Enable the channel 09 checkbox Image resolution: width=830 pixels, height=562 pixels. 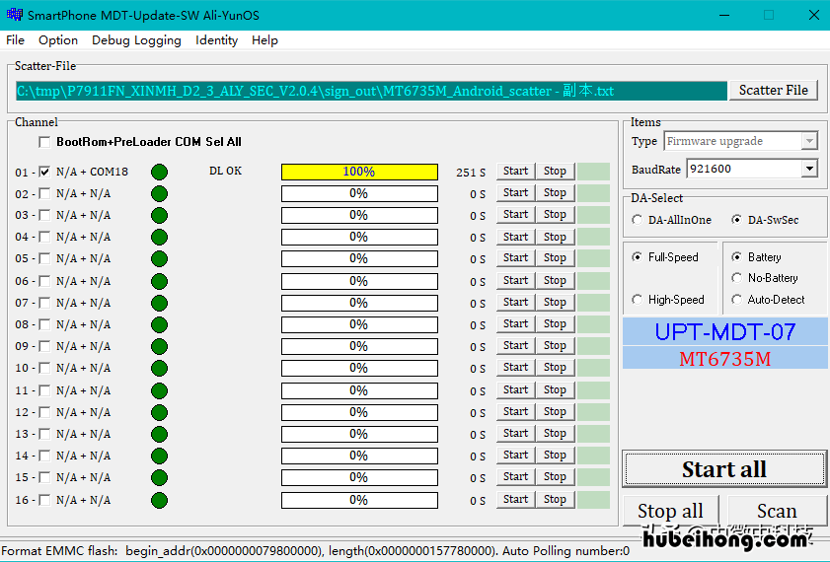(x=44, y=346)
